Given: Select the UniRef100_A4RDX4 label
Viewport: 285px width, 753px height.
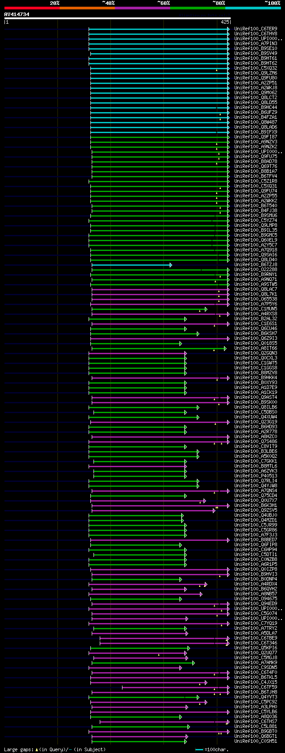Looking at the screenshot, I should 256,584.
